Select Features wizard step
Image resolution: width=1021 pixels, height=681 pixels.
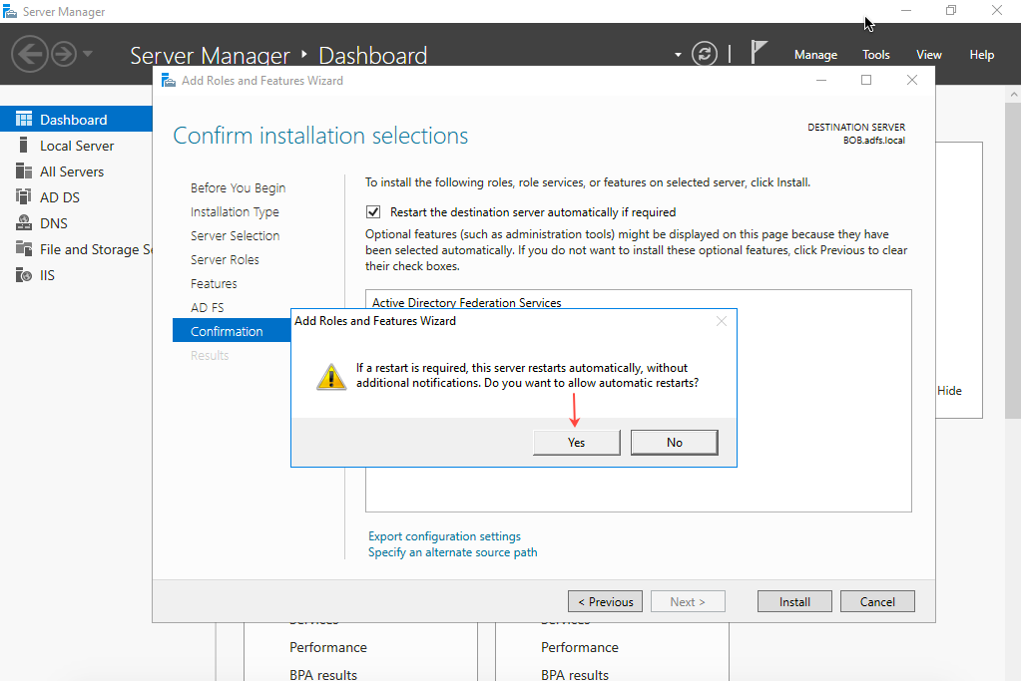(x=214, y=283)
